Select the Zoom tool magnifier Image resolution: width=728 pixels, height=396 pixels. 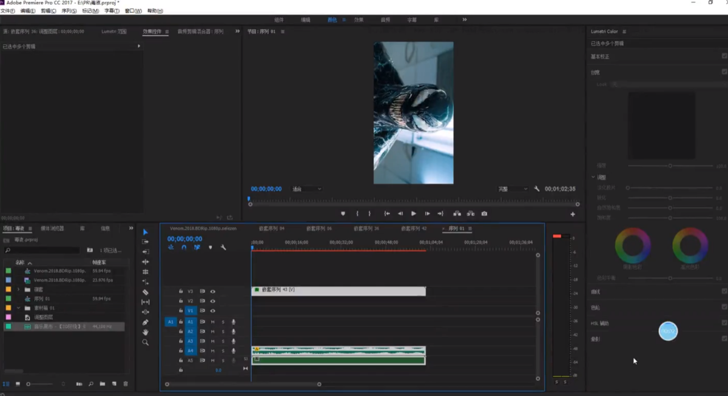click(146, 343)
